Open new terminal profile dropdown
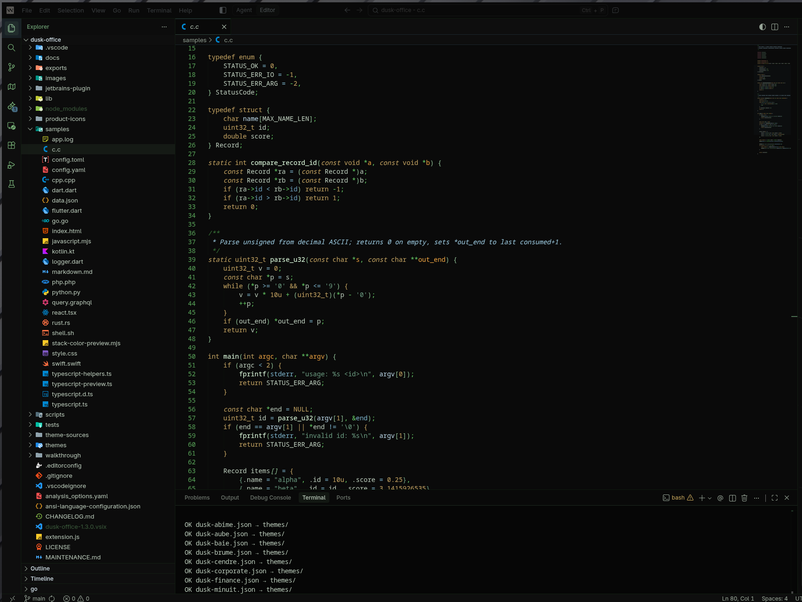 point(710,498)
